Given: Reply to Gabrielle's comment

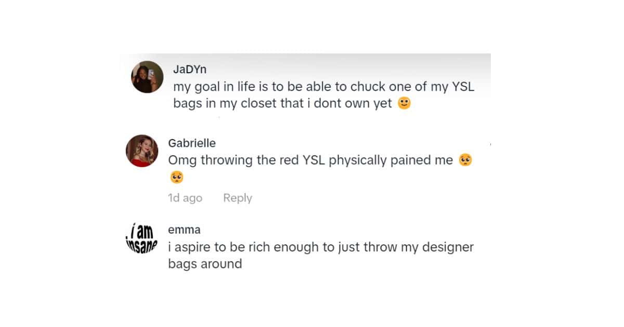Looking at the screenshot, I should click(238, 198).
